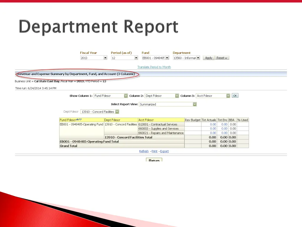The image size is (302, 227).
Task: Open the Translate Period to Month link
Action: (x=154, y=67)
